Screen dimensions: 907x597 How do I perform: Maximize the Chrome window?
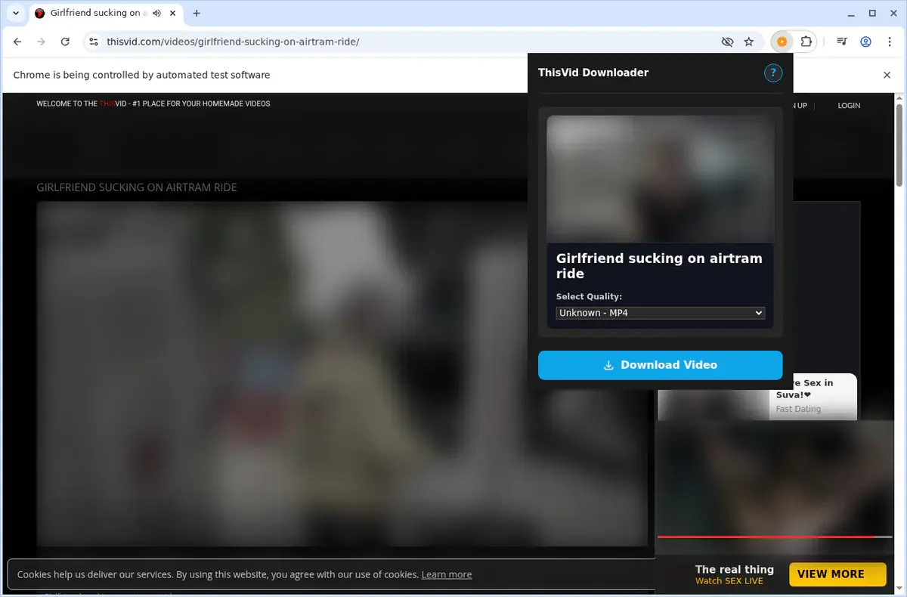coord(872,14)
